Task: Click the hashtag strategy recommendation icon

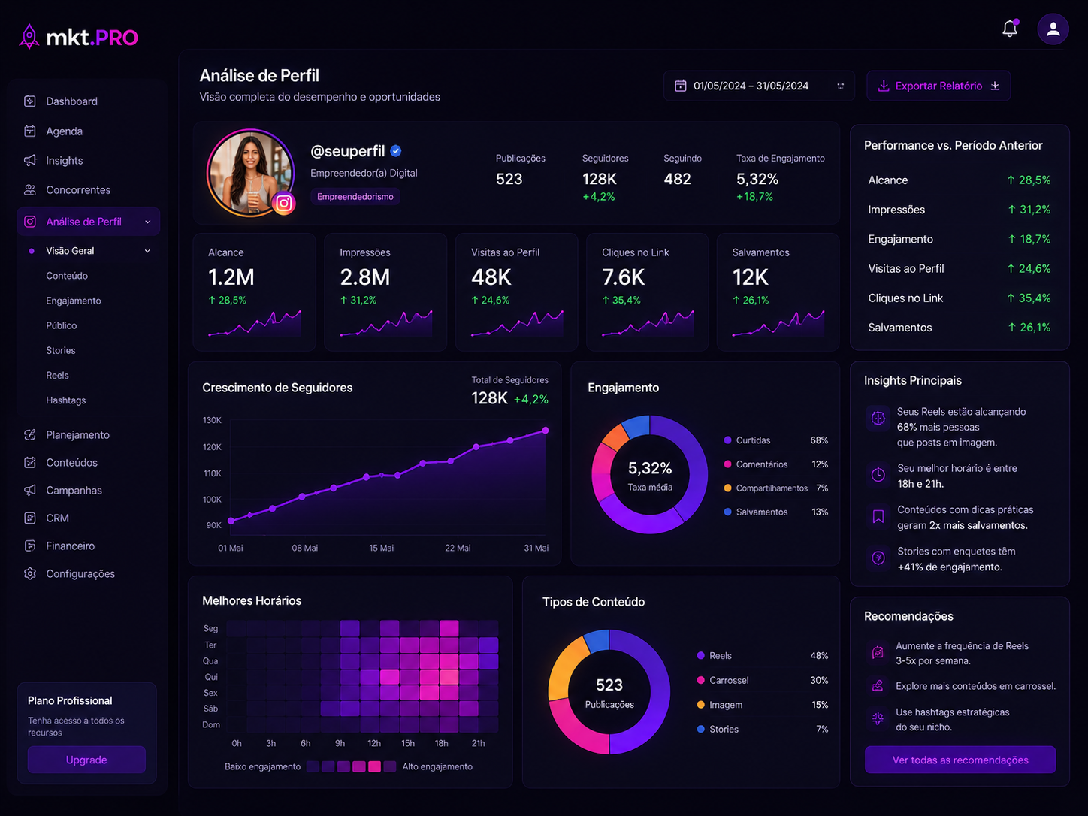Action: coord(878,718)
